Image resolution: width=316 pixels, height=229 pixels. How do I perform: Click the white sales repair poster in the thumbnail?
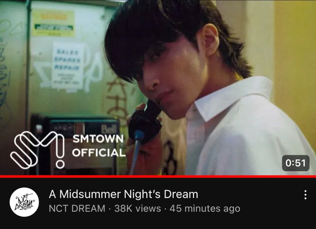coord(68,66)
